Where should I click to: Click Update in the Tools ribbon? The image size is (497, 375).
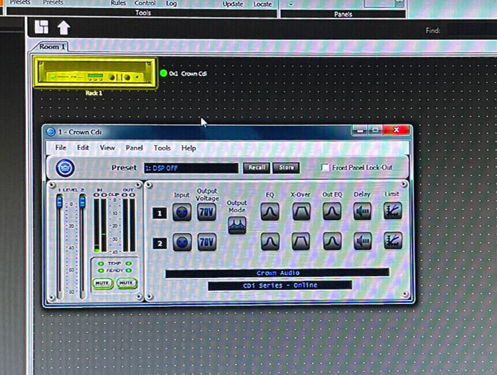[x=233, y=4]
